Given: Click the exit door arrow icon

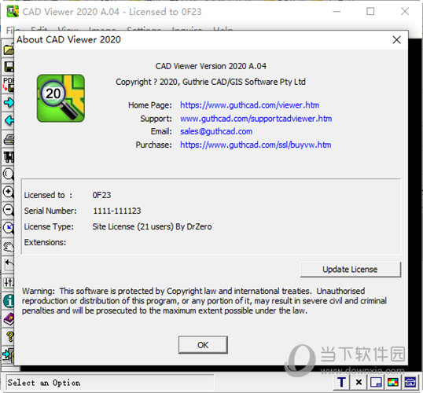Looking at the screenshot, I should [8, 354].
